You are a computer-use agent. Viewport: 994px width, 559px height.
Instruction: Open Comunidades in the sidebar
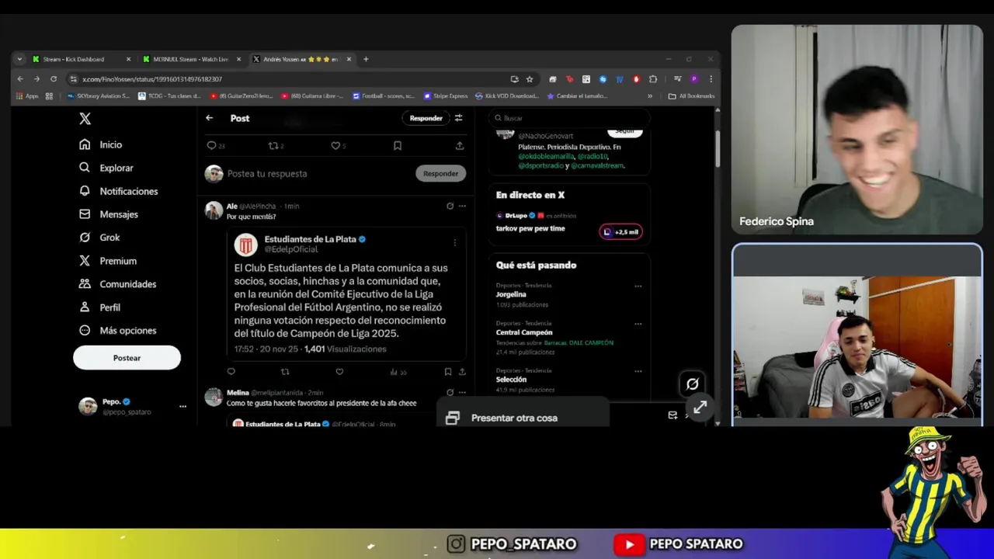coord(117,284)
